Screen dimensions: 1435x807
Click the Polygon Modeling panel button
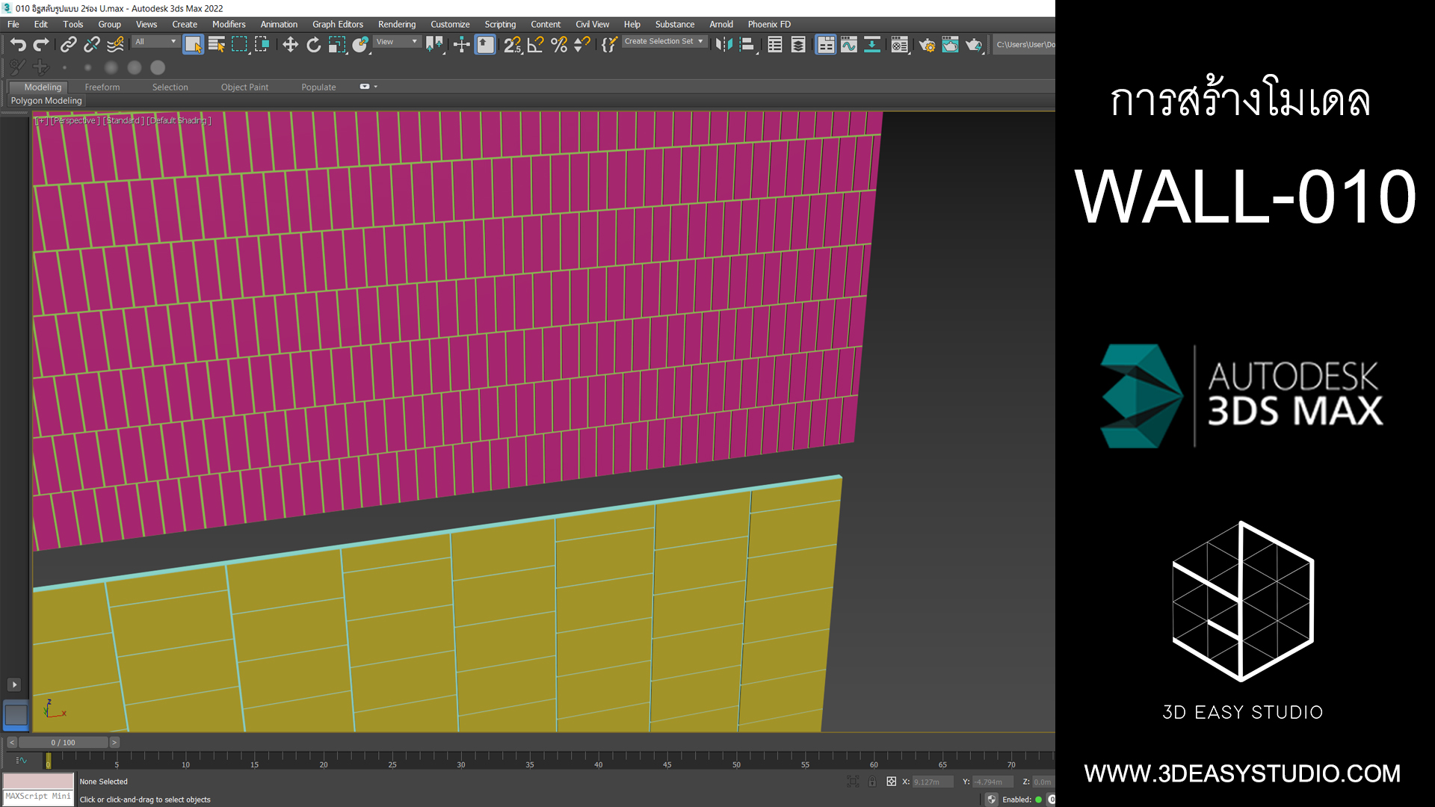[x=46, y=101]
